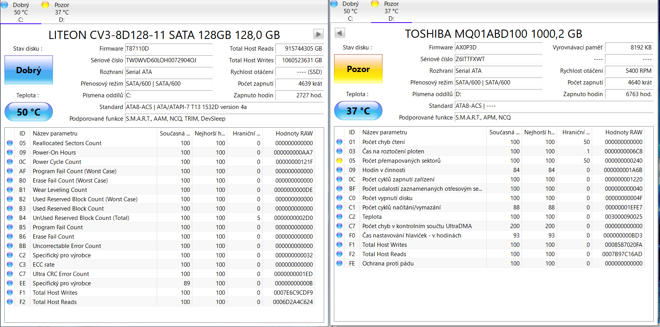Screen dimensions: 660x327
Task: Click status icon for ECC rate row
Action: coord(10,265)
